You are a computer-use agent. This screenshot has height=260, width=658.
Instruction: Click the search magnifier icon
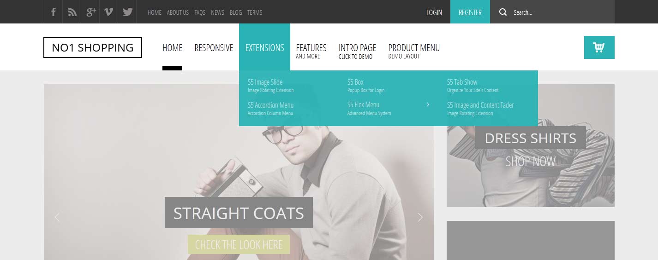coord(503,12)
